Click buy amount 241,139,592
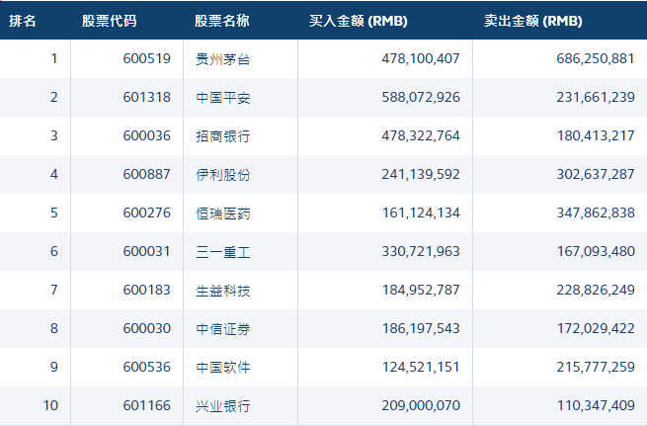The width and height of the screenshot is (647, 426). 421,174
